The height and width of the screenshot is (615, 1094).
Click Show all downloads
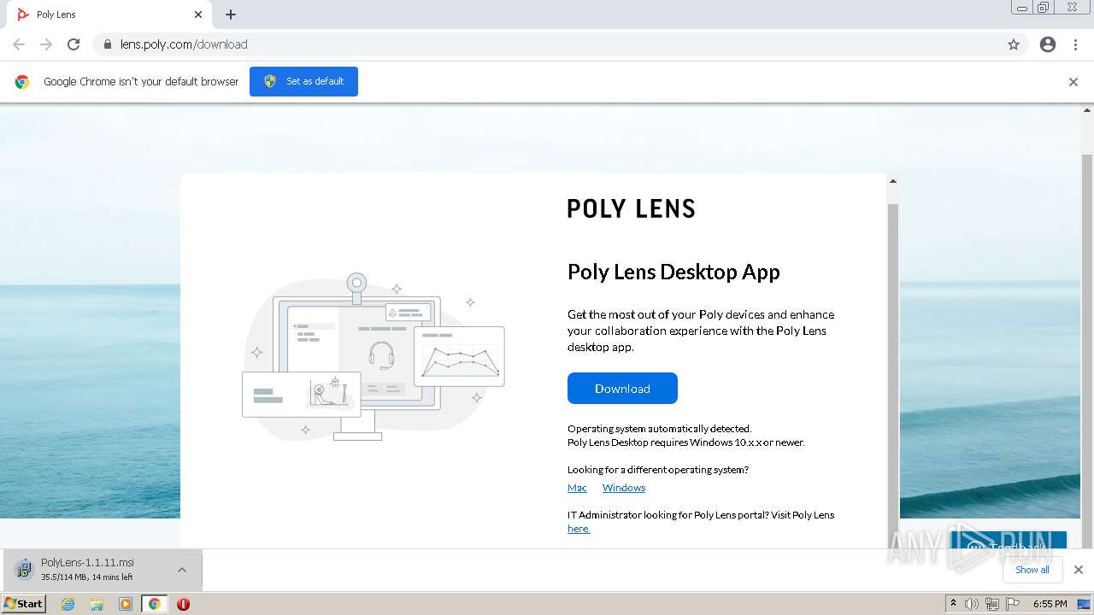click(x=1032, y=570)
